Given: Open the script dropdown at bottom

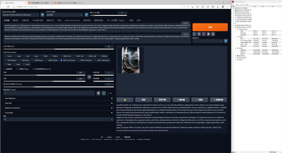Looking at the screenshot, I should [x=59, y=119].
